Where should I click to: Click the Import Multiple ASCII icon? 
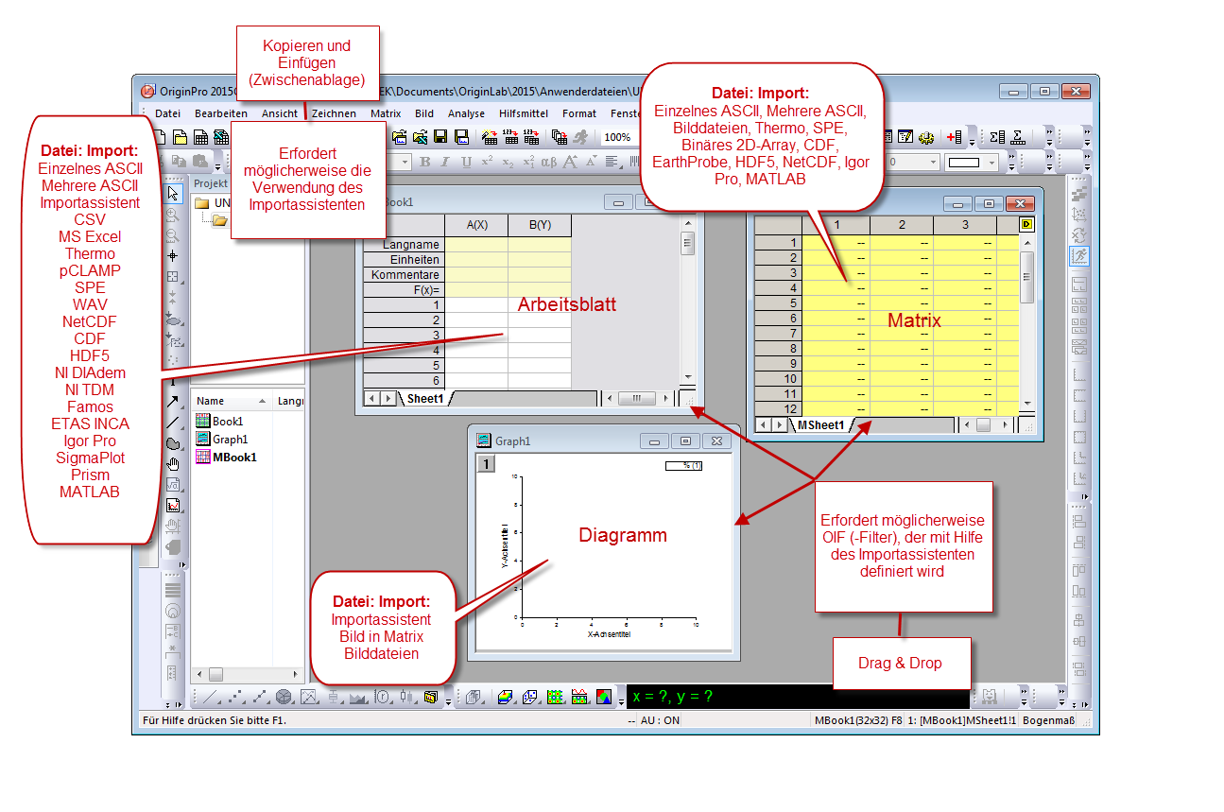531,137
